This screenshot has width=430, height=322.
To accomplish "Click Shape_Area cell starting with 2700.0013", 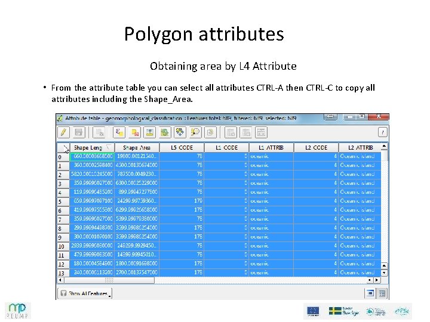I will tap(137, 273).
